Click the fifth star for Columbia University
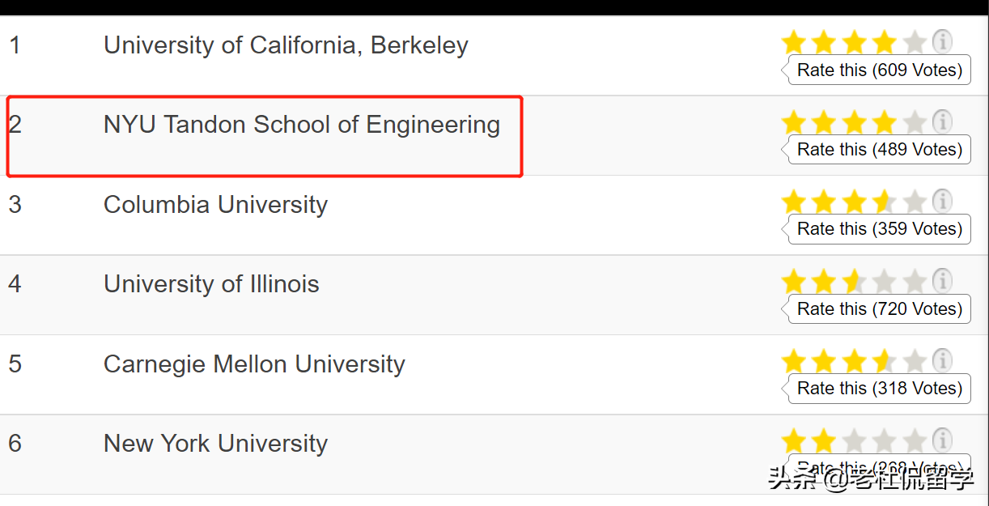This screenshot has width=989, height=506. [914, 201]
